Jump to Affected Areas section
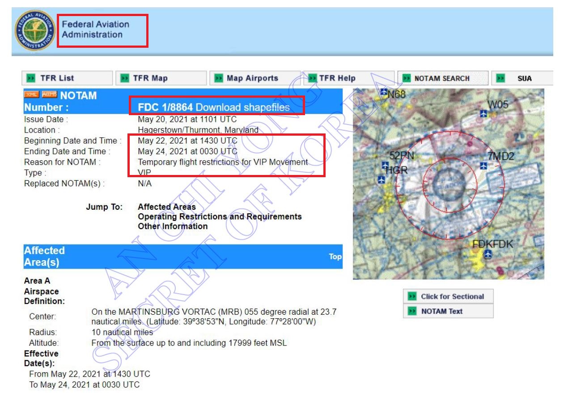The image size is (564, 399). tap(167, 207)
